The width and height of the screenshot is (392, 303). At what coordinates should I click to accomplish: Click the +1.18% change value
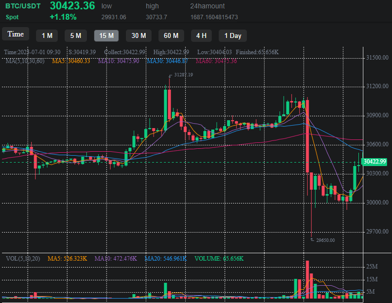[63, 17]
